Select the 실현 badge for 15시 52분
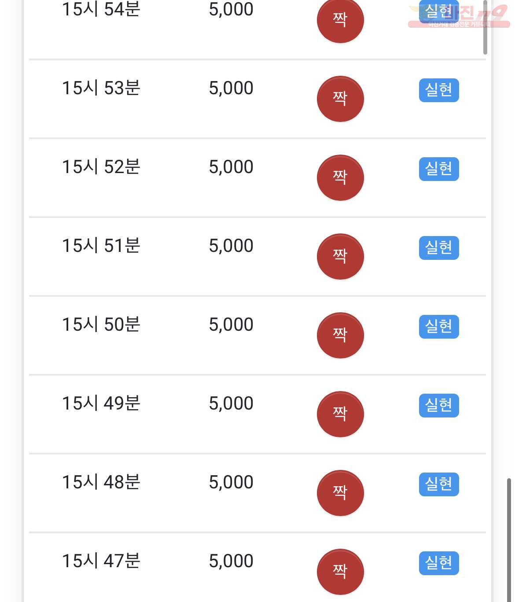515x602 pixels. pyautogui.click(x=439, y=169)
